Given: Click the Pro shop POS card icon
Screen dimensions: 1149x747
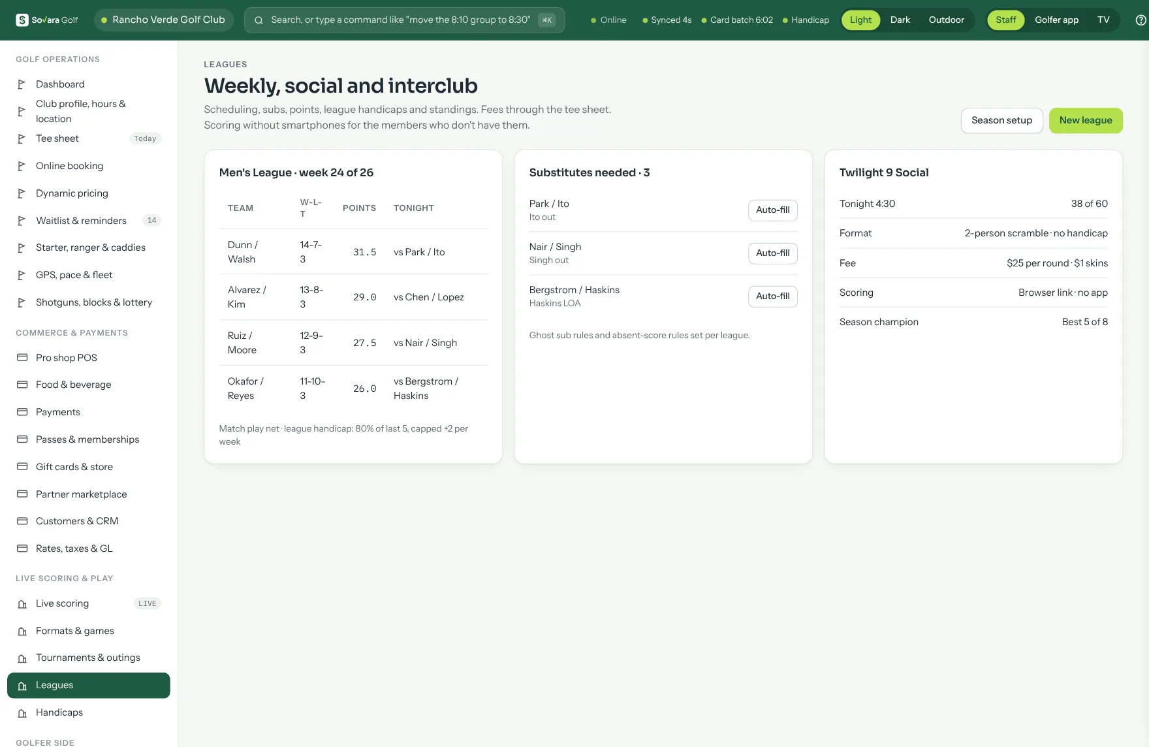Looking at the screenshot, I should (x=22, y=358).
